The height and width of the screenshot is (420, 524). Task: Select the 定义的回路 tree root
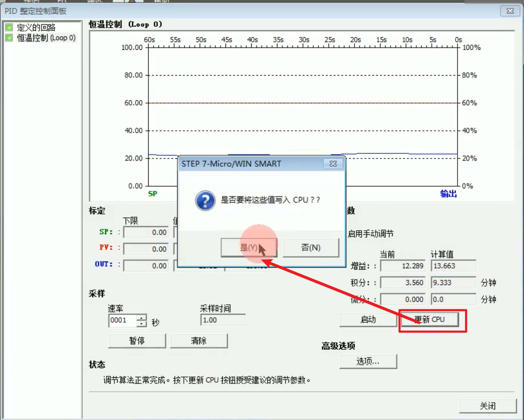(36, 27)
